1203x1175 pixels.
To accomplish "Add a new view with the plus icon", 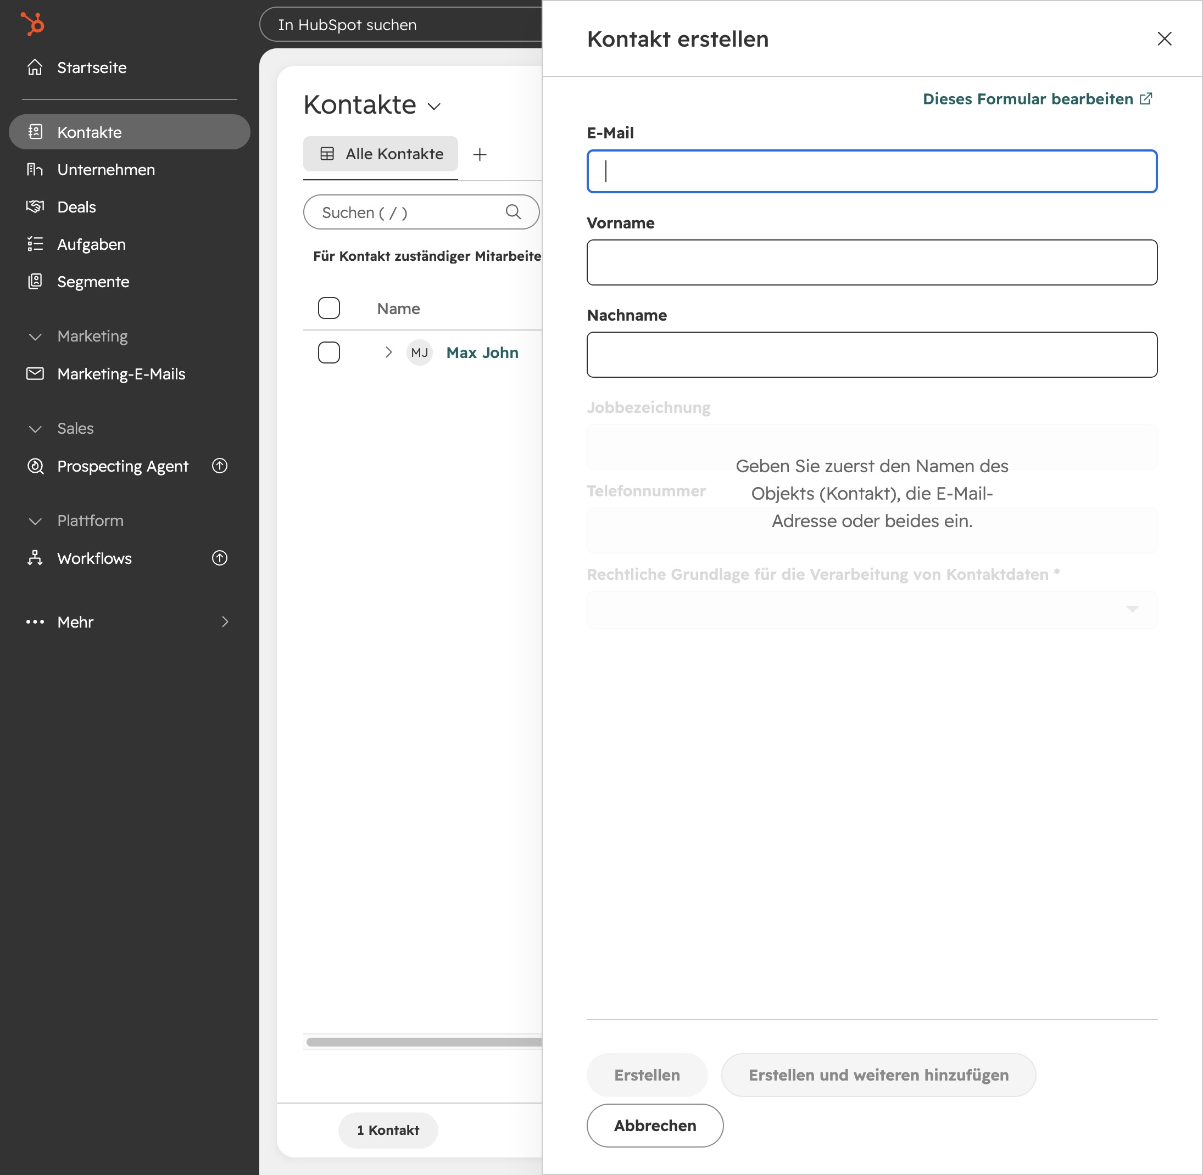I will pos(480,154).
